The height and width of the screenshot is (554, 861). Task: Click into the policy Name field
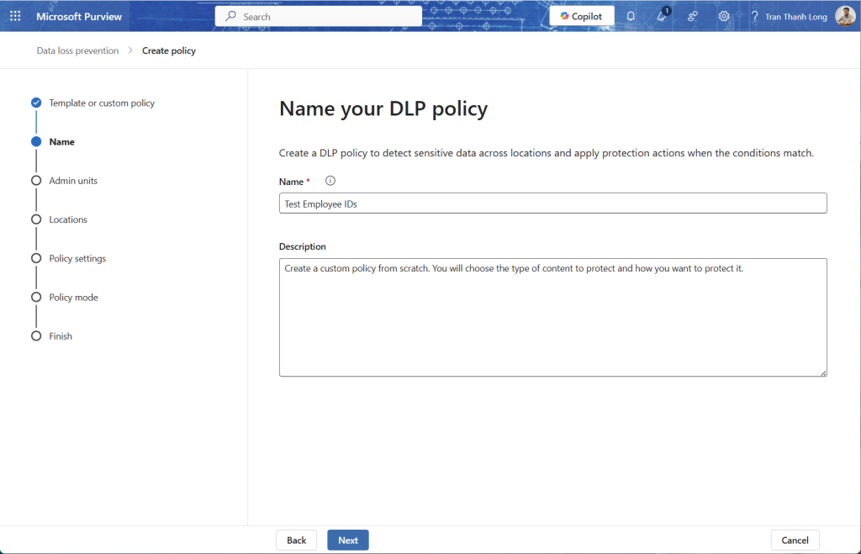click(x=552, y=203)
